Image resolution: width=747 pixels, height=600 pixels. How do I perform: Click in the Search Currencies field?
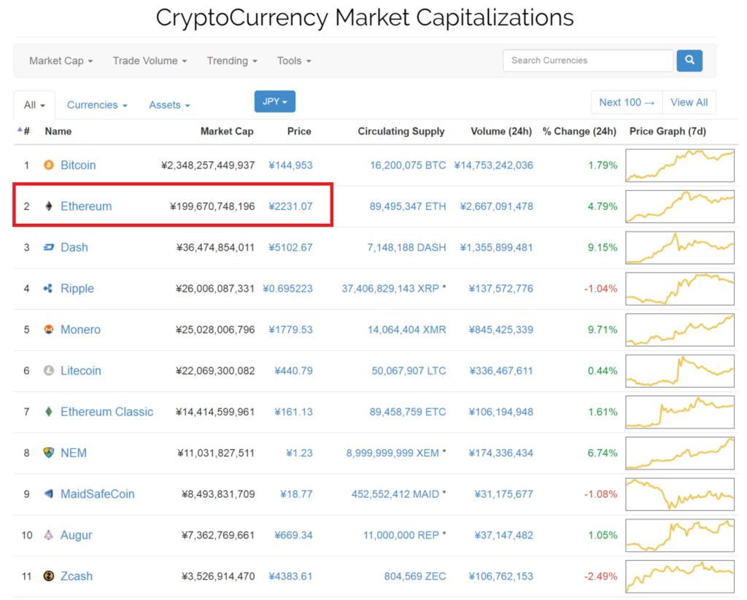(x=588, y=61)
